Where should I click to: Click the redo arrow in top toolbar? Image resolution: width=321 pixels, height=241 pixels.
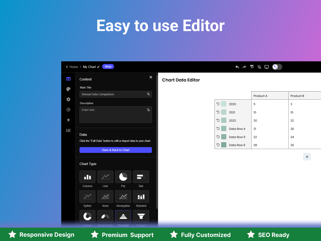(244, 67)
